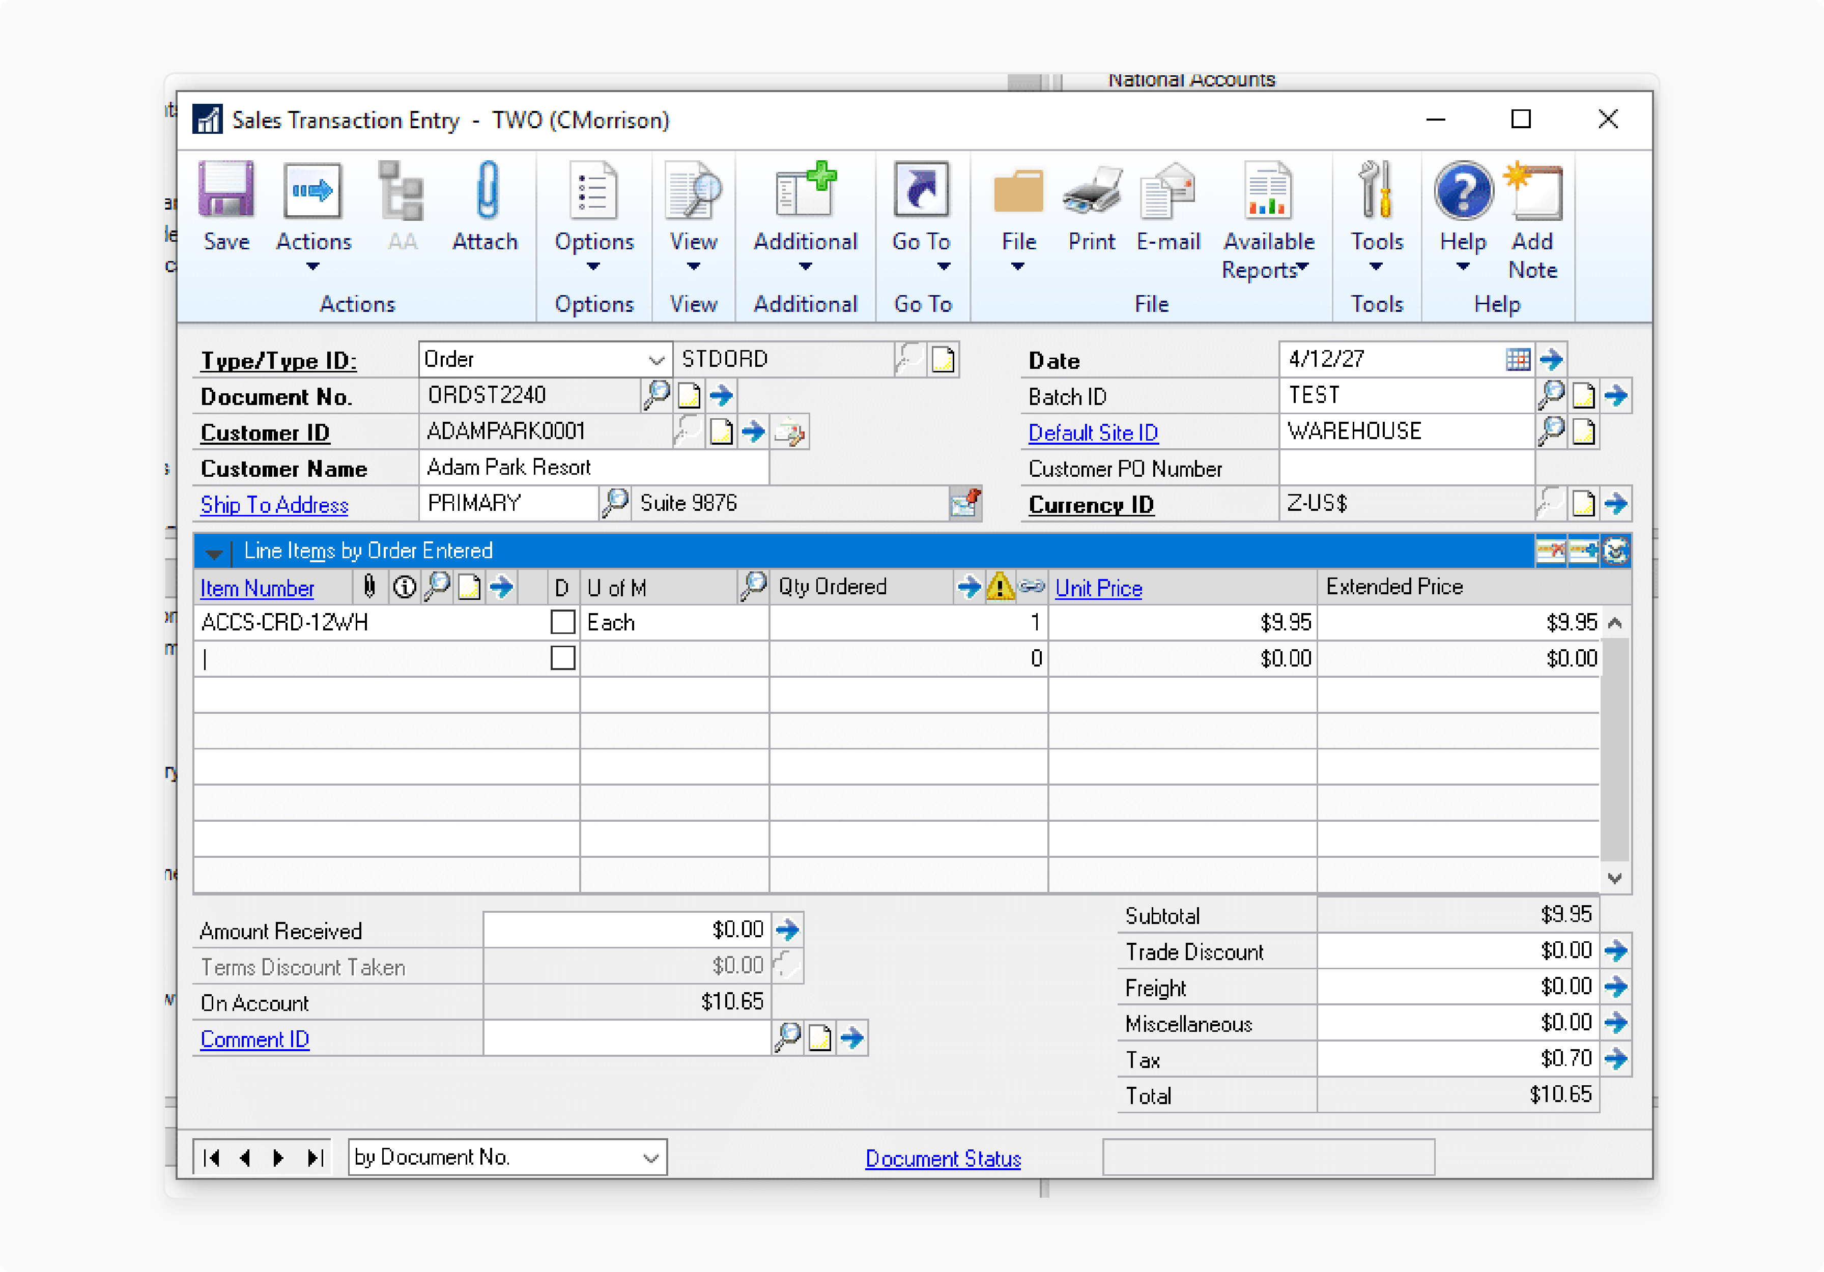The width and height of the screenshot is (1824, 1272).
Task: Toggle the D checkbox for ACCS-CRD-12WH
Action: pyautogui.click(x=562, y=622)
